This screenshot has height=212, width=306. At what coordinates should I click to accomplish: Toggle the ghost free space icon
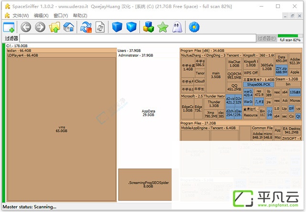pyautogui.click(x=177, y=27)
